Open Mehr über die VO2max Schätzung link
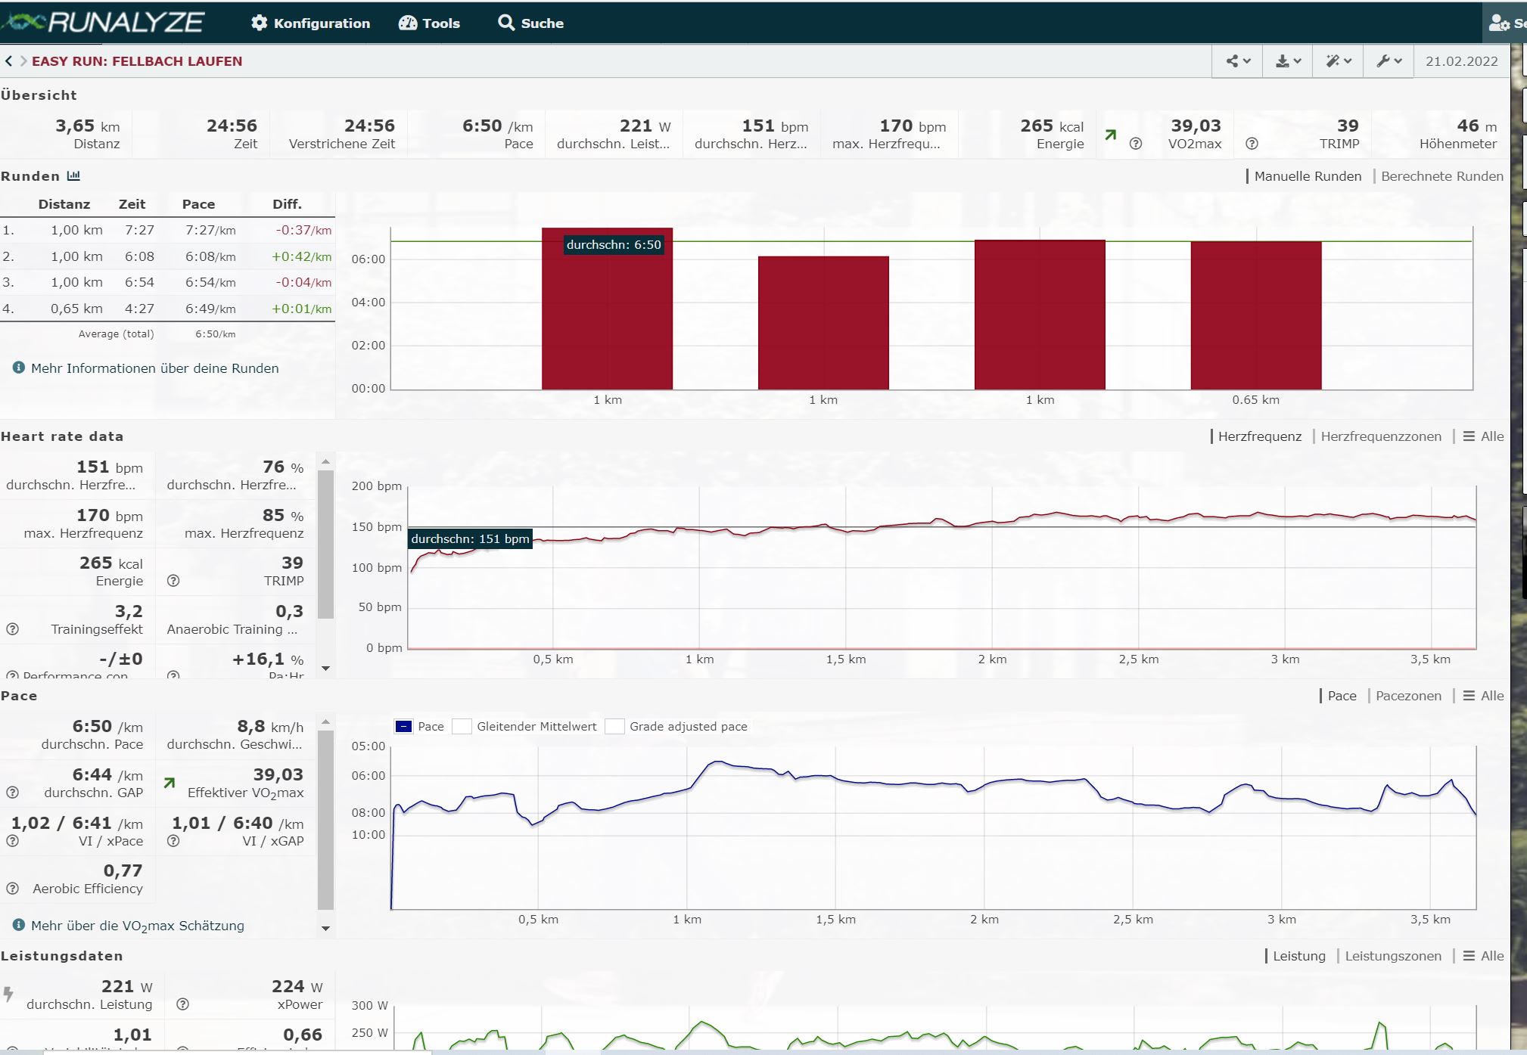 [137, 926]
